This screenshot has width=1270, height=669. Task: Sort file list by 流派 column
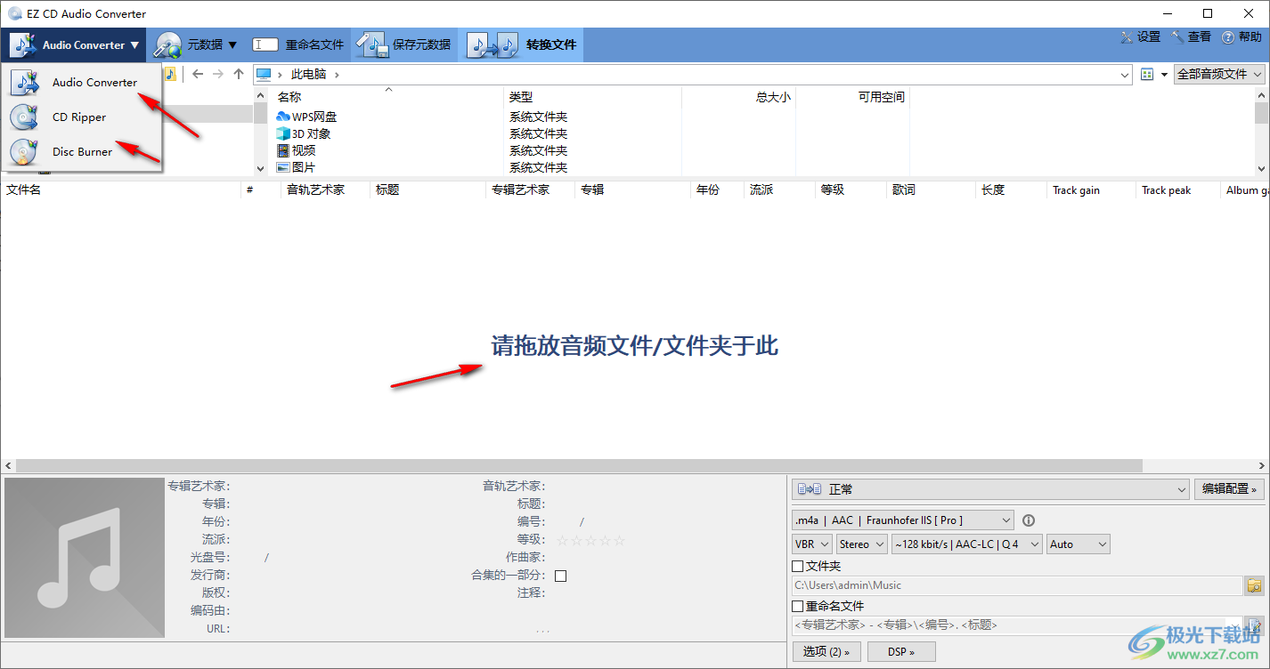click(779, 189)
